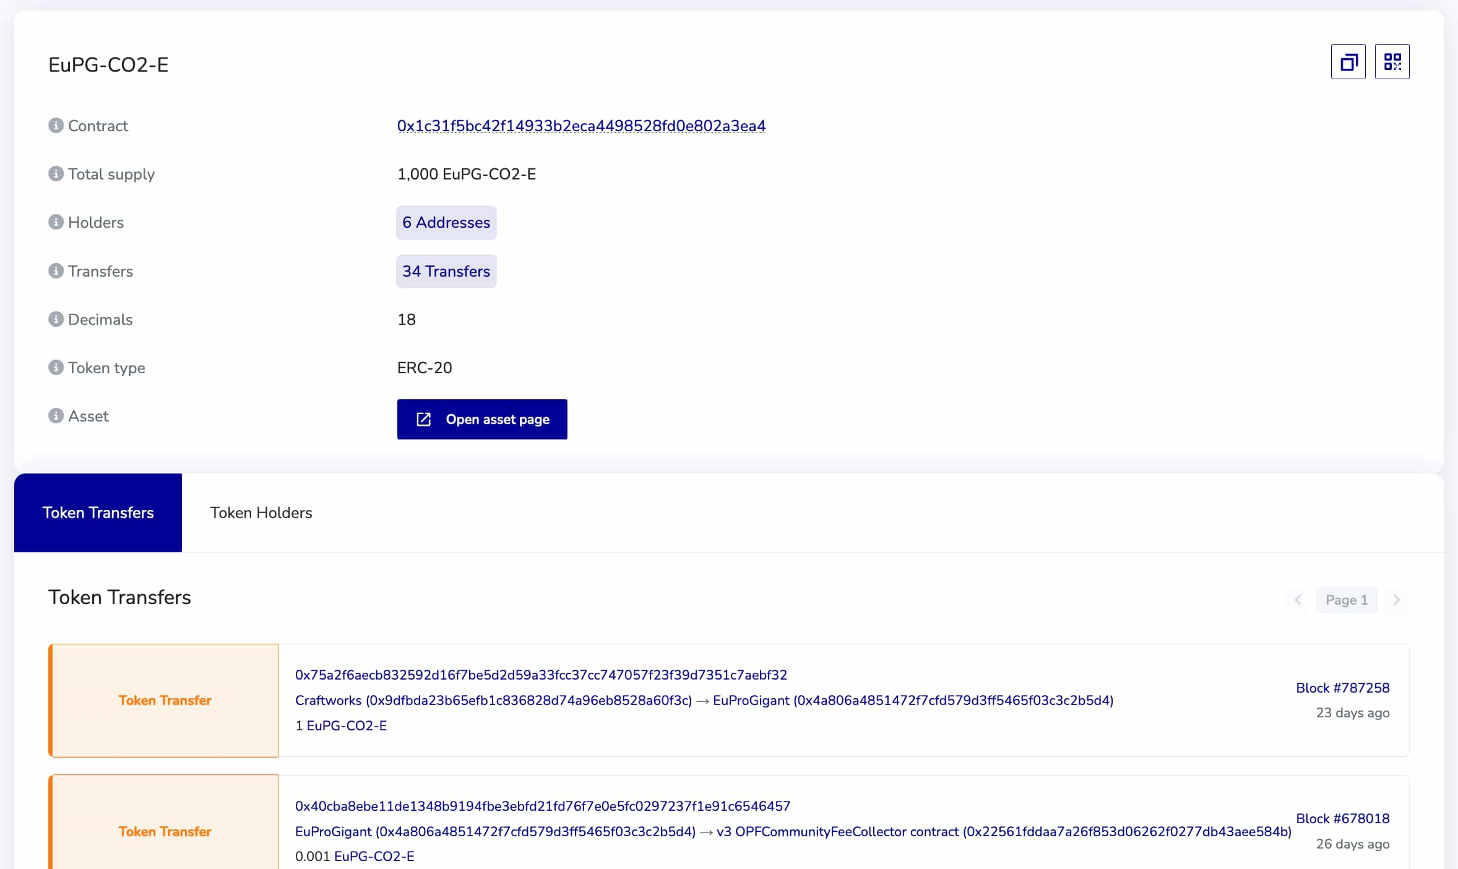Open the 34 Transfers link
Screen dimensions: 1458x869
pyautogui.click(x=446, y=271)
